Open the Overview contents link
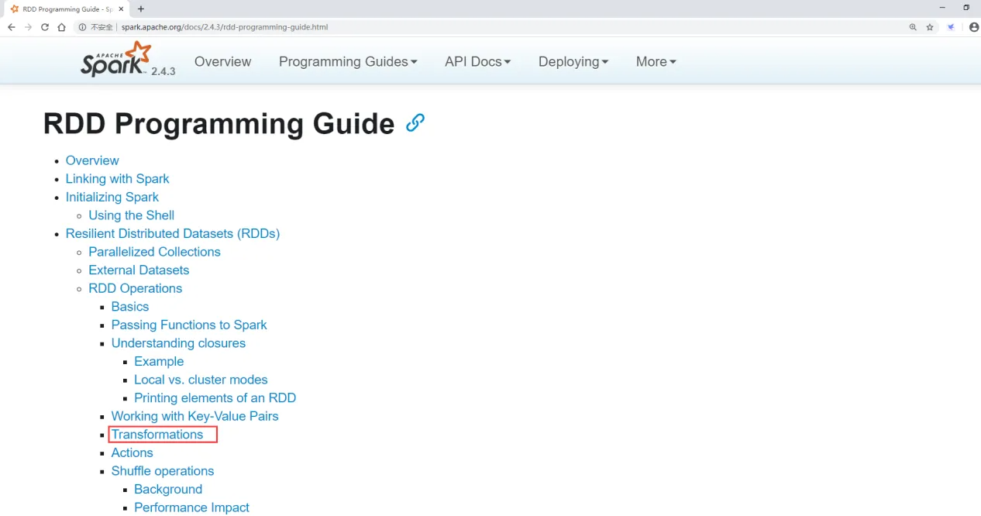 click(x=92, y=160)
